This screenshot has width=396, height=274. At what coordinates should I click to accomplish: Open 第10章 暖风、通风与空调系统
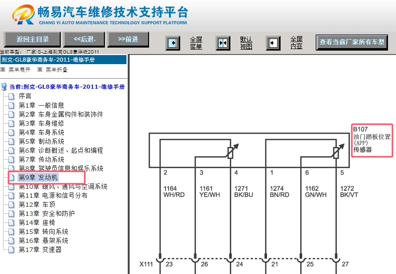coord(63,186)
